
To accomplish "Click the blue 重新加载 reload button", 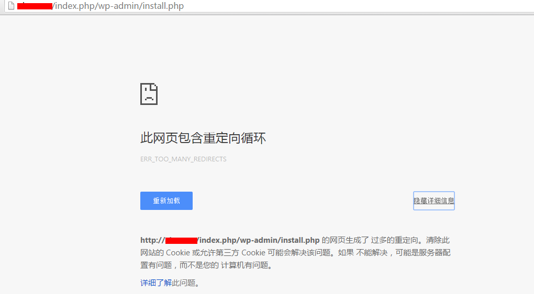I will click(166, 201).
